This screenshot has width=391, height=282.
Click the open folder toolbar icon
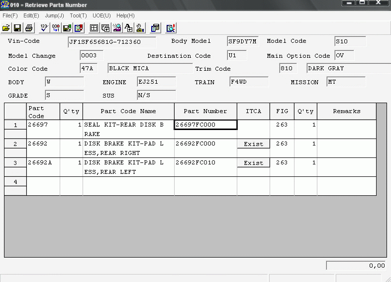click(x=6, y=28)
